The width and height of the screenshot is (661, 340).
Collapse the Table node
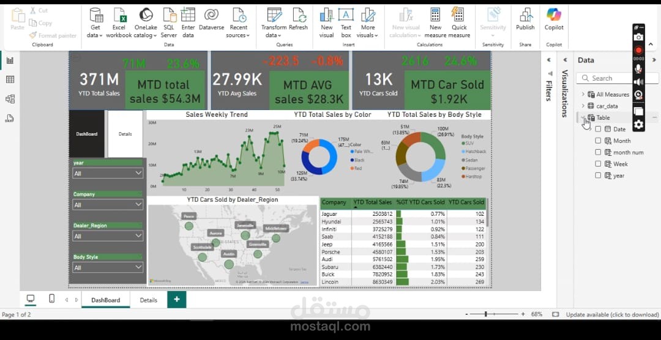(583, 117)
